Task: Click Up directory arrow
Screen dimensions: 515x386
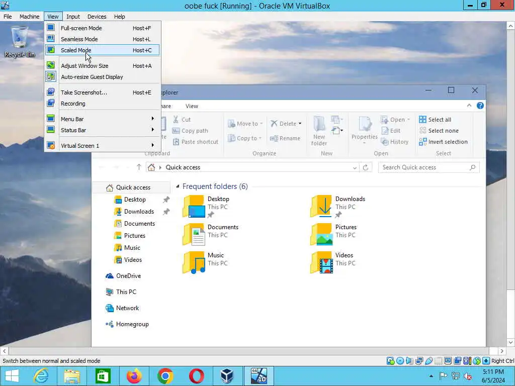Action: 139,167
